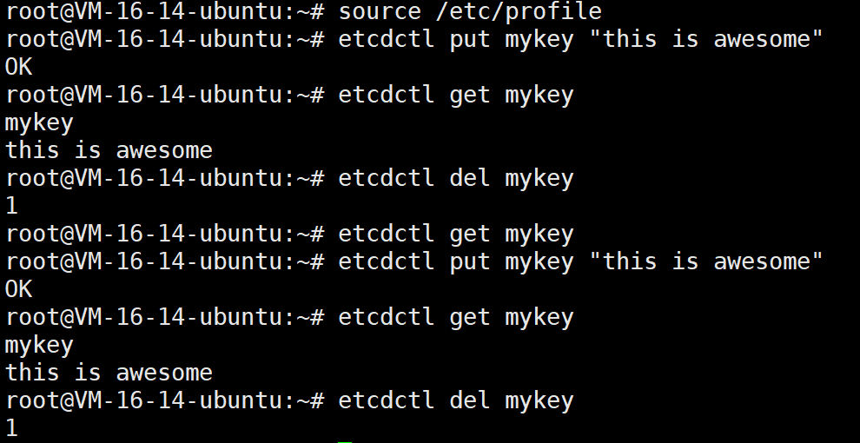Screen dimensions: 860x443
Task: Click the second OK output line
Action: [x=18, y=289]
